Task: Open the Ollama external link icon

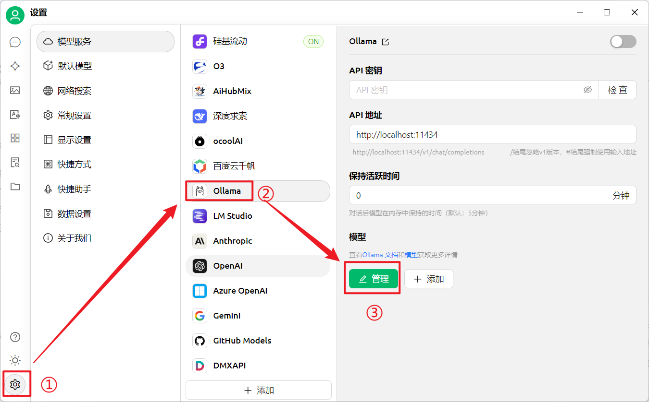Action: [x=385, y=42]
